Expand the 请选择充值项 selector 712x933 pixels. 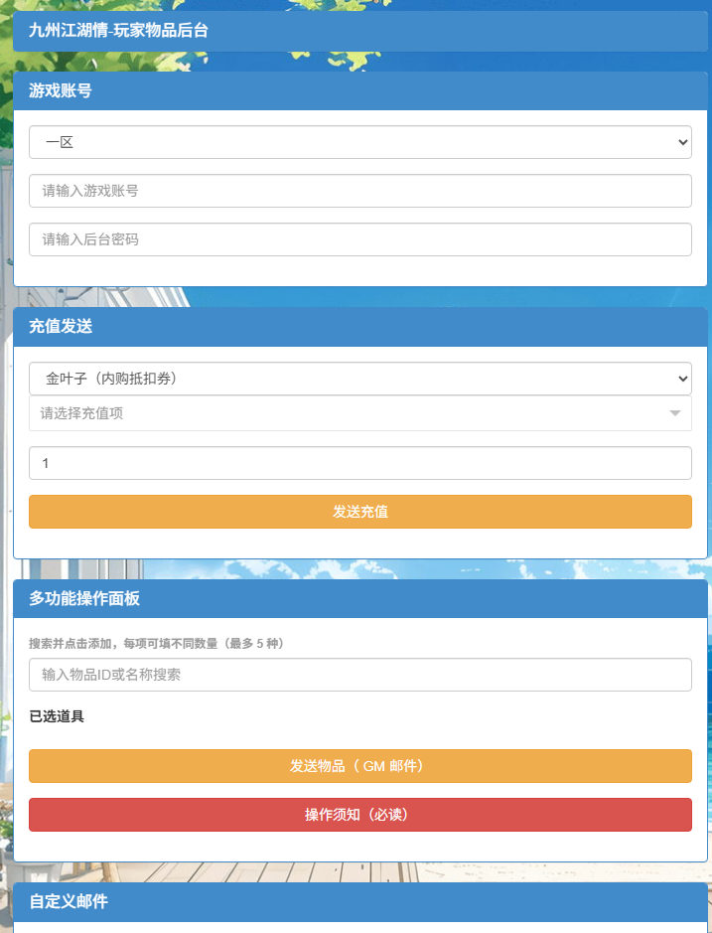[x=359, y=413]
